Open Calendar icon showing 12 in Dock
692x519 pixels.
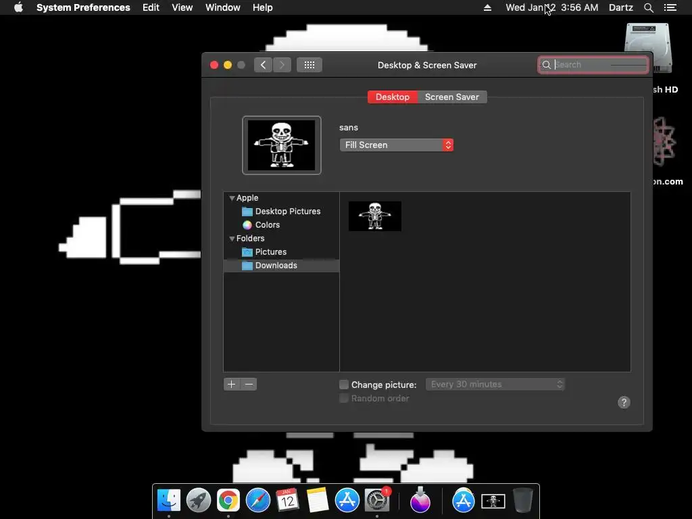pyautogui.click(x=287, y=501)
